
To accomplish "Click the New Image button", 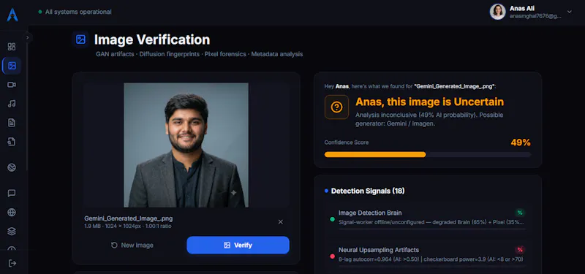I will 132,246.
